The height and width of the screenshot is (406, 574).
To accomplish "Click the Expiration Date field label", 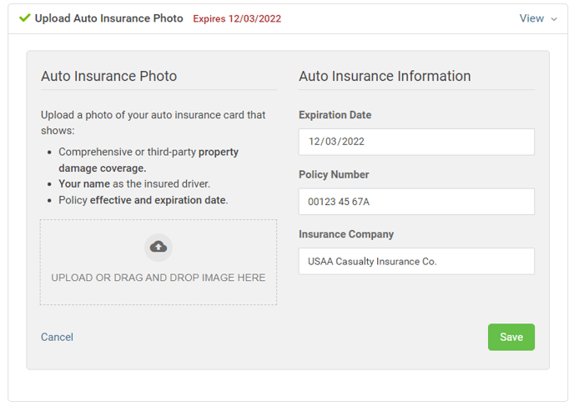I will tap(335, 115).
